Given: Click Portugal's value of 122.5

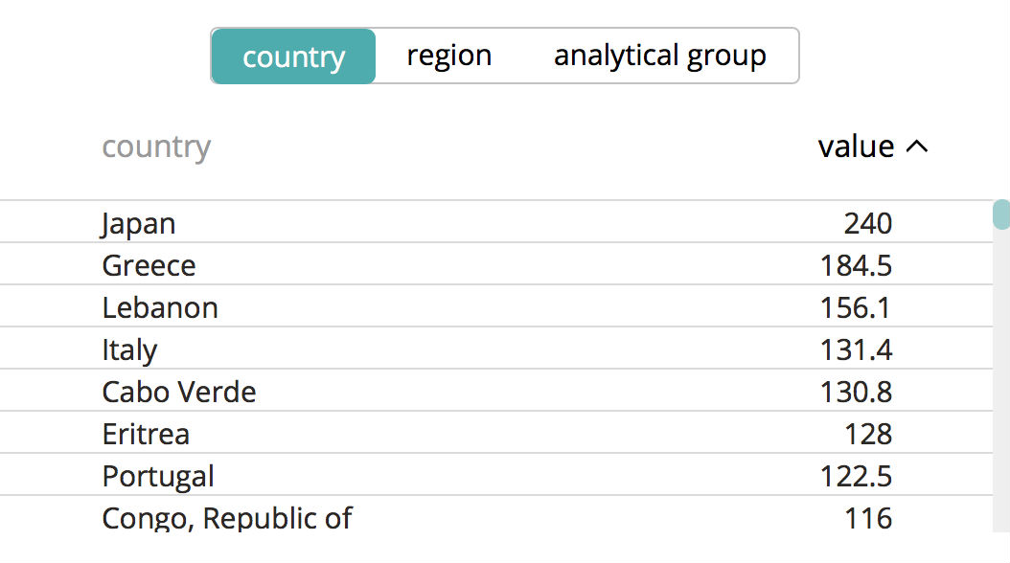Looking at the screenshot, I should (x=856, y=476).
